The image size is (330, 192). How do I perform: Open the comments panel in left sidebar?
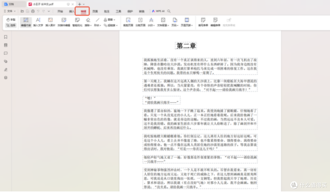click(x=6, y=53)
